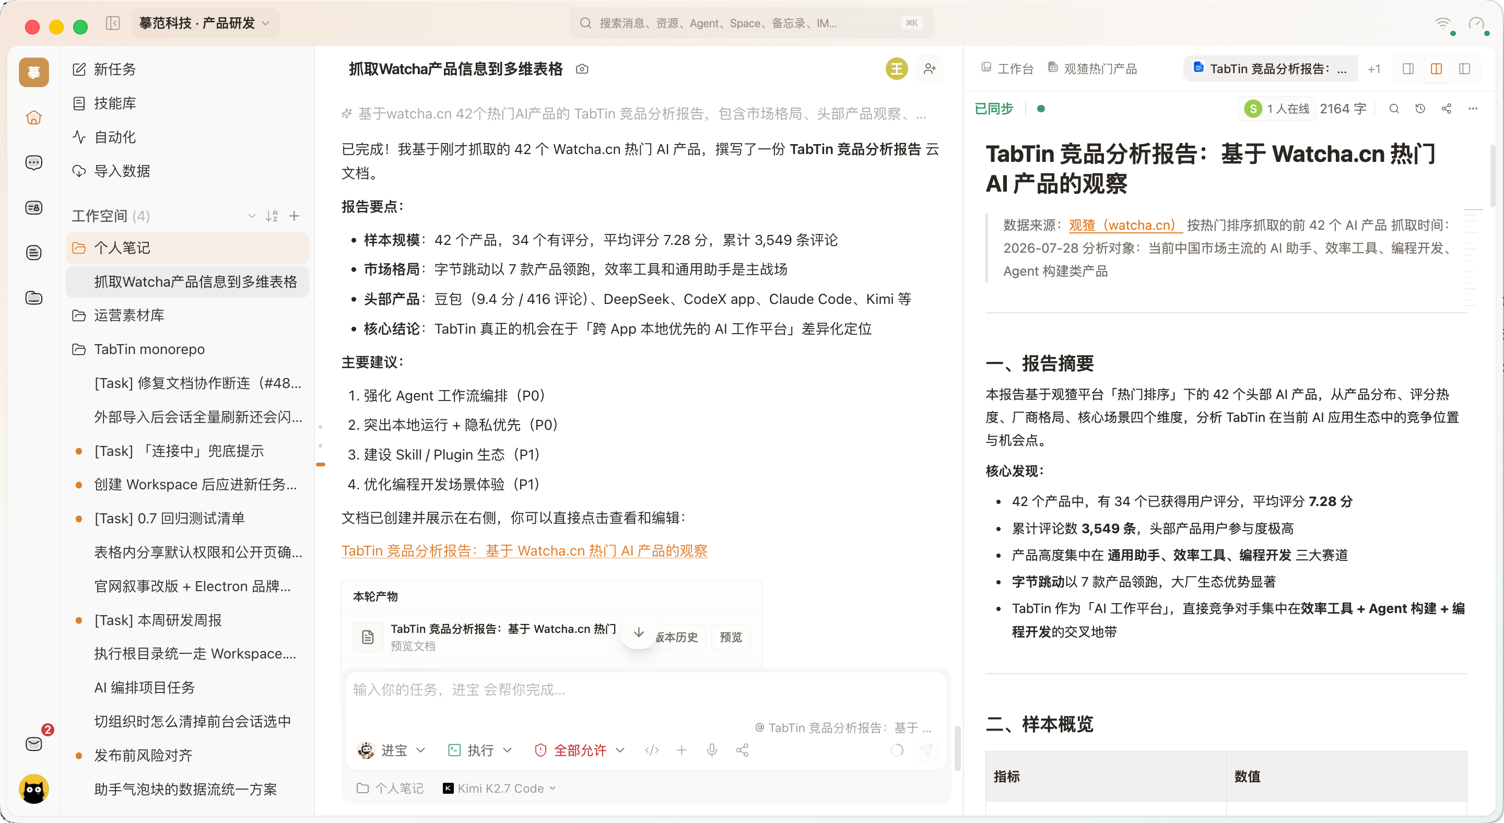
Task: Open the inbox mail icon with badge 2
Action: [34, 744]
